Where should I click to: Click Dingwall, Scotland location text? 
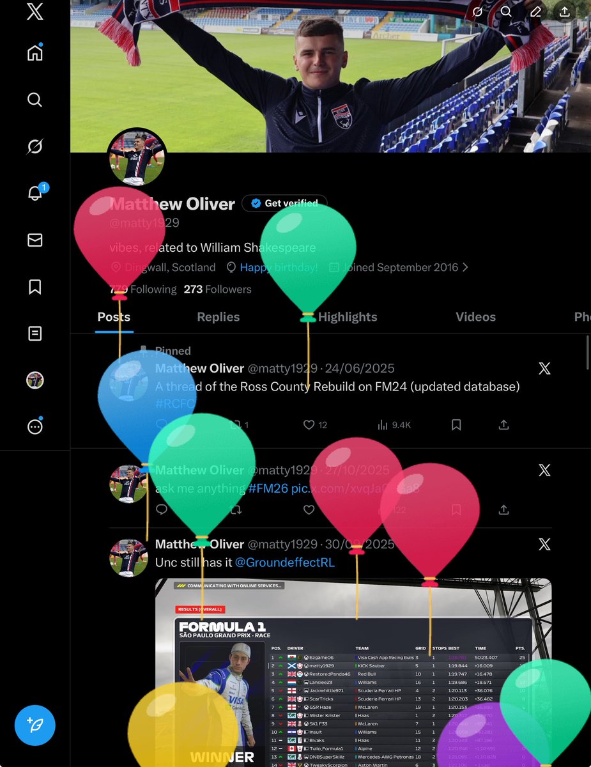(169, 267)
